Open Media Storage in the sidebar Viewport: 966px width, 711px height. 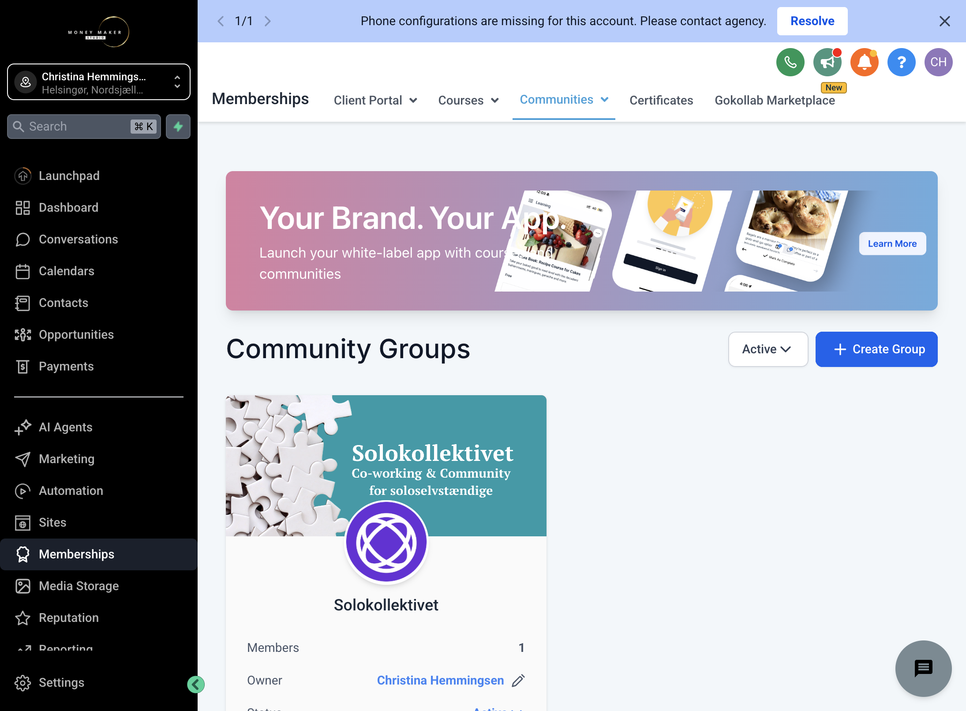click(x=99, y=586)
